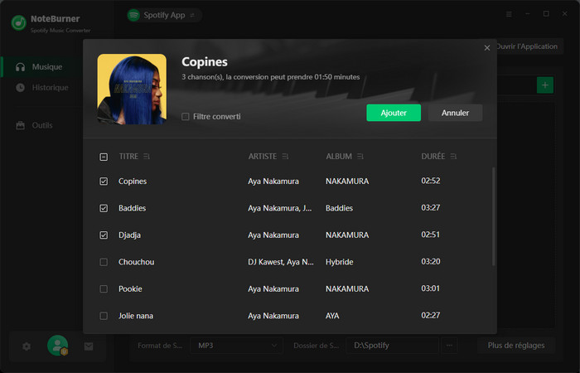Viewport: 580px width, 373px height.
Task: Sort by ALBUM column sort icon
Action: (x=360, y=157)
